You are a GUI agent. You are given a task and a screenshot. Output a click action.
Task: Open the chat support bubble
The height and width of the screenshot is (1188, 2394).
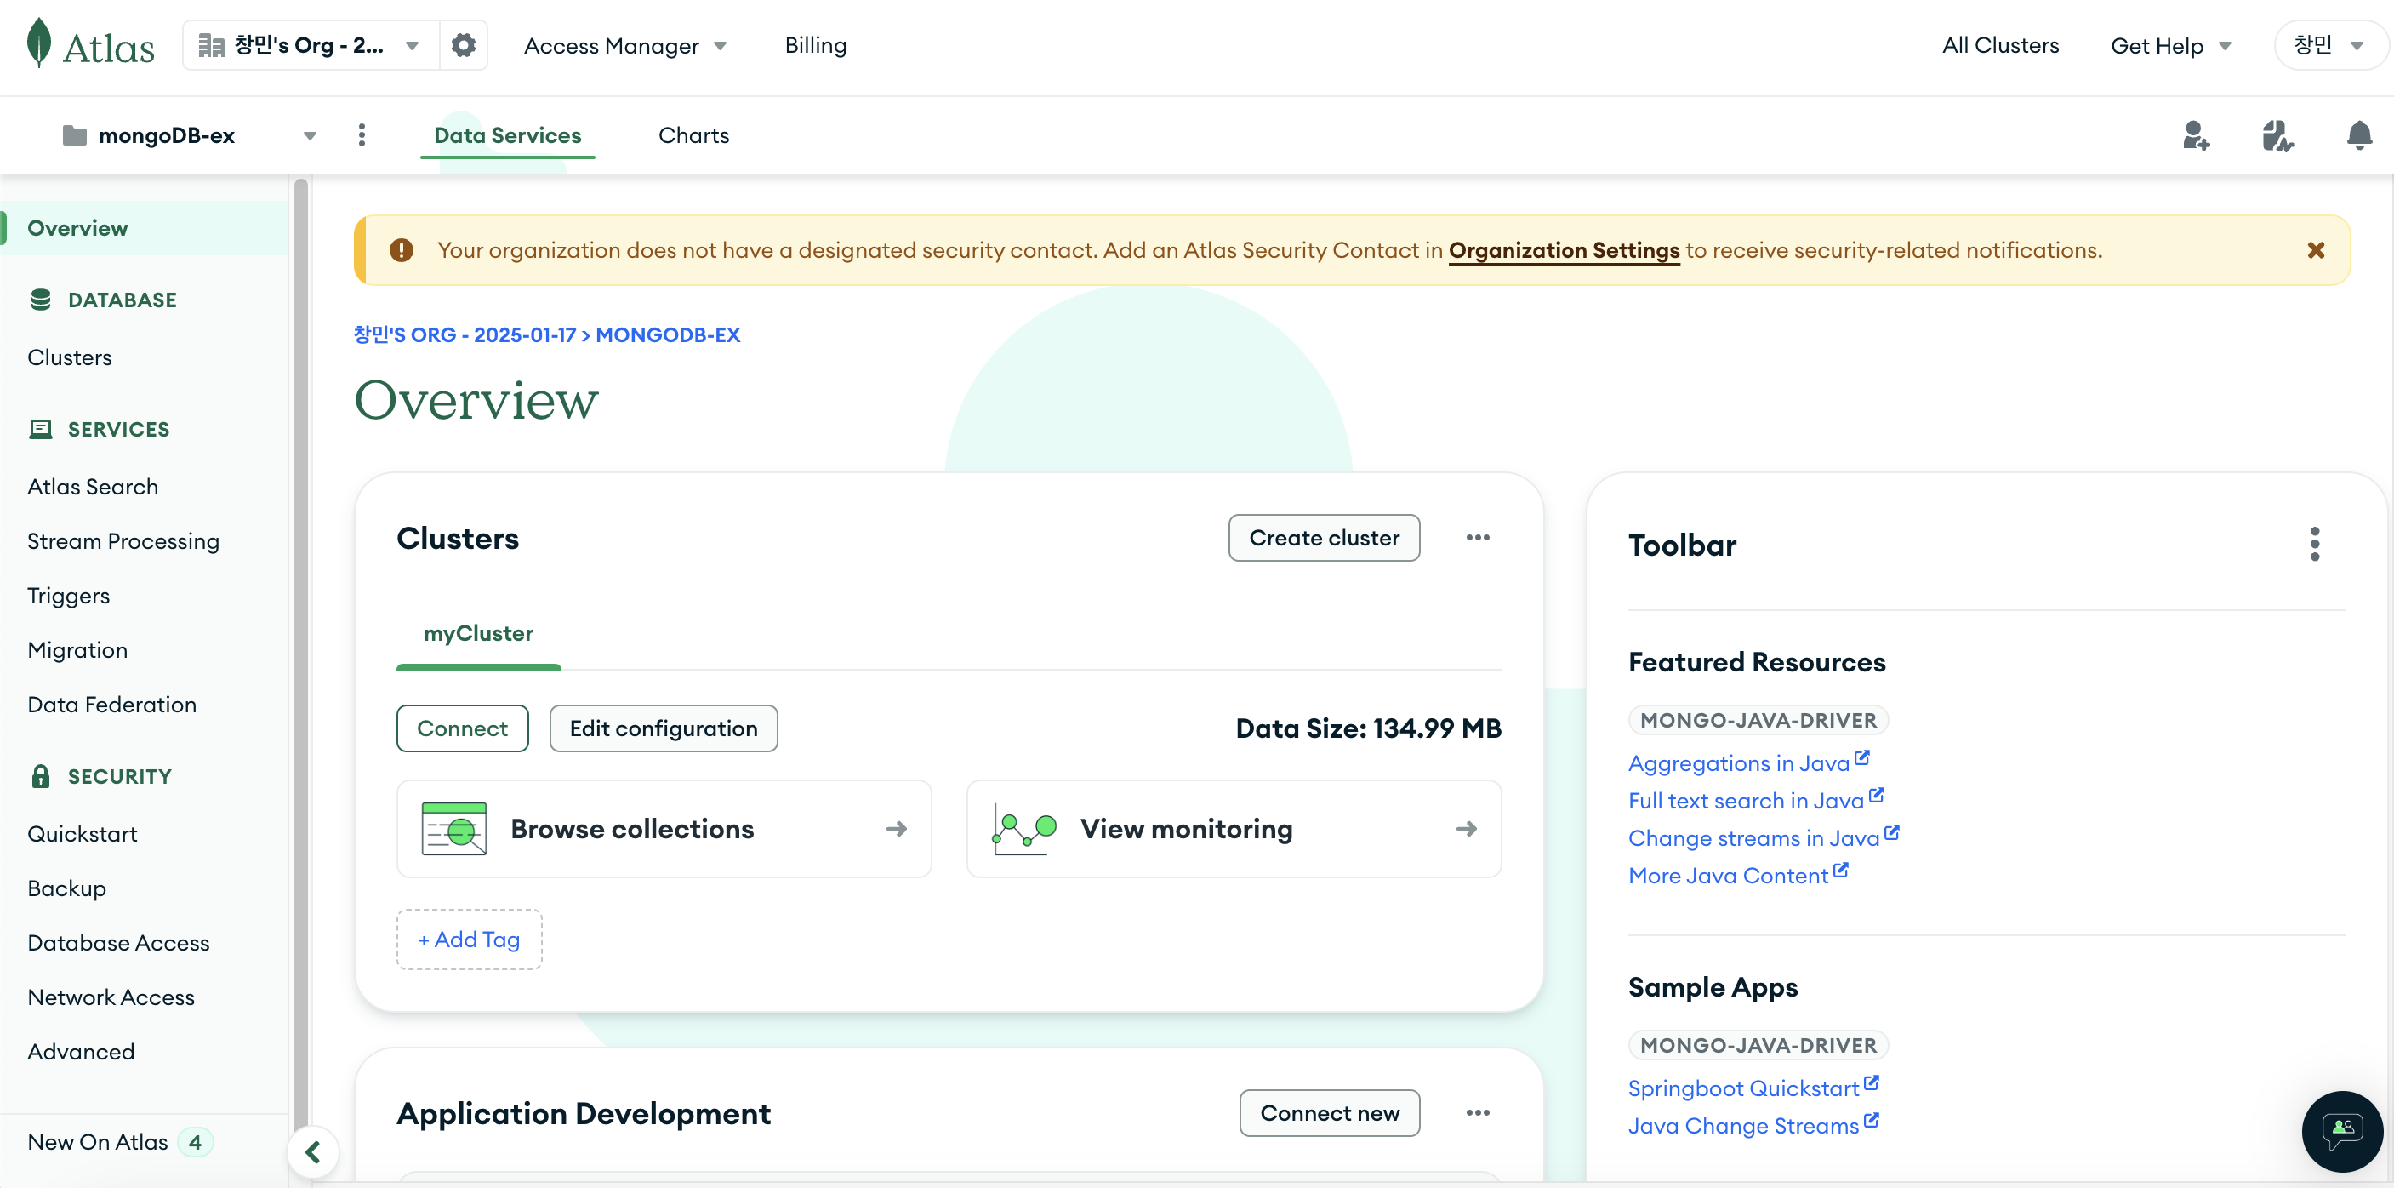point(2342,1130)
